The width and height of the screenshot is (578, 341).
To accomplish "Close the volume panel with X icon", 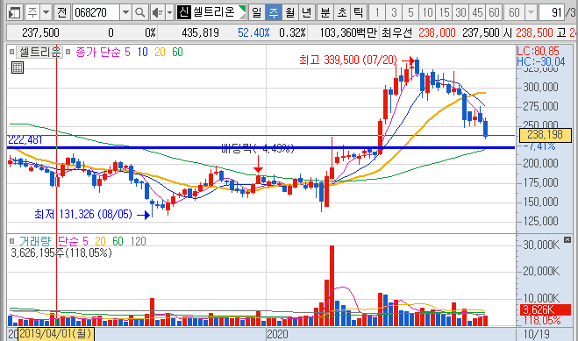I will coord(567,239).
